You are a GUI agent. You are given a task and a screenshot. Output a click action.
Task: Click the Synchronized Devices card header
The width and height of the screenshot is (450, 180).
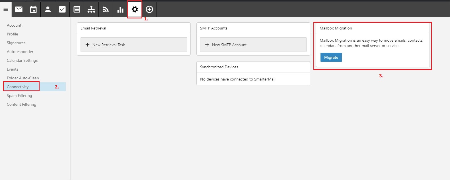(x=253, y=67)
